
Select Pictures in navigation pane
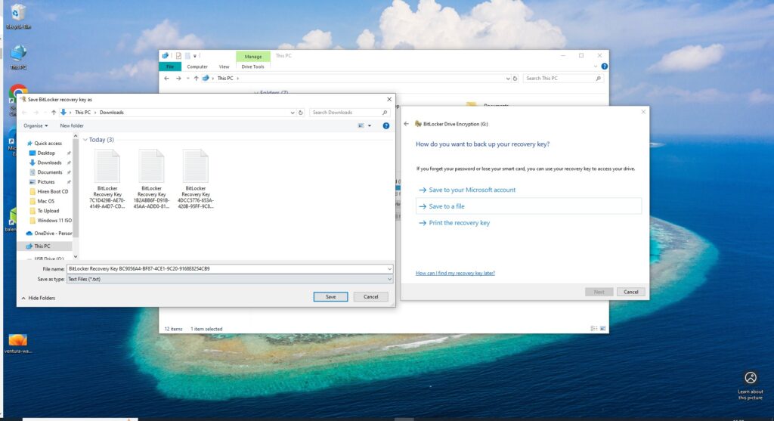(46, 181)
